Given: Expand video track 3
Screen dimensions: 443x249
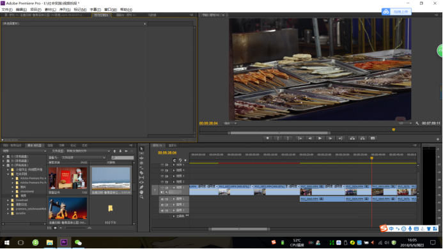Looking at the screenshot, I should point(174,176).
